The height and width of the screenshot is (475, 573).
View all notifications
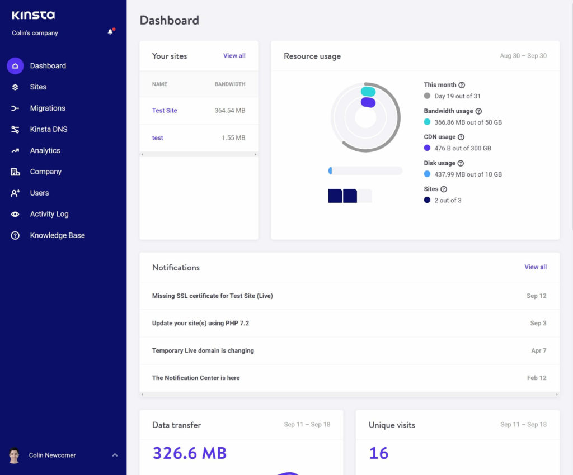[x=536, y=267]
